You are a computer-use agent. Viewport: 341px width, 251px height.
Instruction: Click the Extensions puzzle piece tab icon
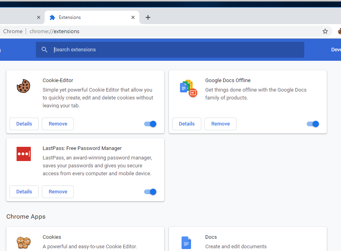pos(52,17)
